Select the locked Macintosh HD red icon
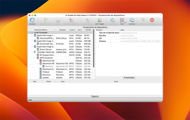The width and height of the screenshot is (190, 120). 41,61
